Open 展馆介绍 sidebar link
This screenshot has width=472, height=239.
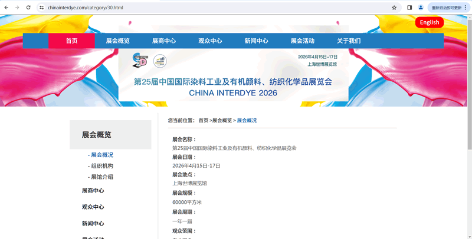coord(101,177)
